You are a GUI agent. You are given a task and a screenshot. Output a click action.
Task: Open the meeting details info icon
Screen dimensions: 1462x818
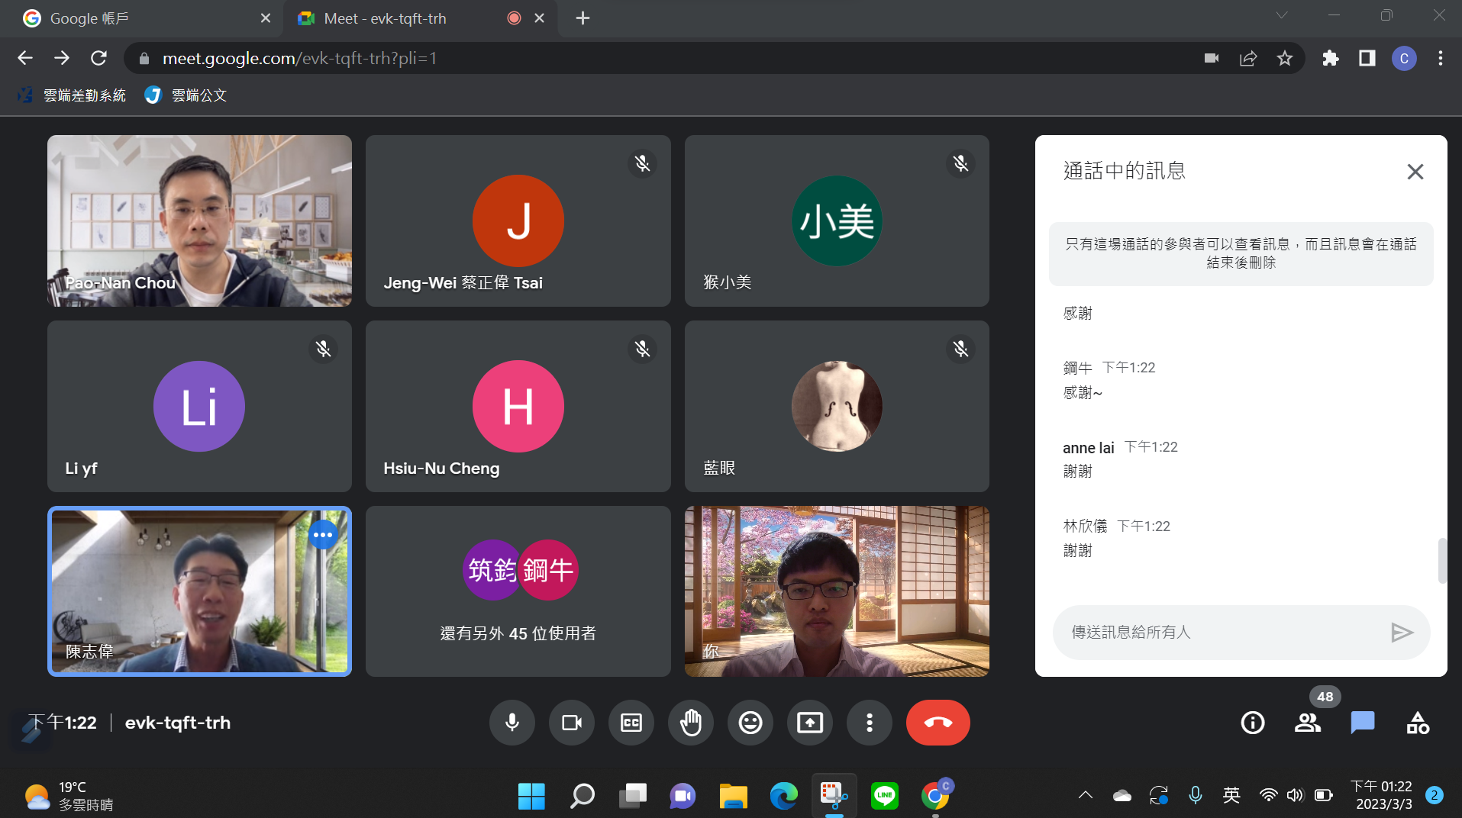point(1253,723)
